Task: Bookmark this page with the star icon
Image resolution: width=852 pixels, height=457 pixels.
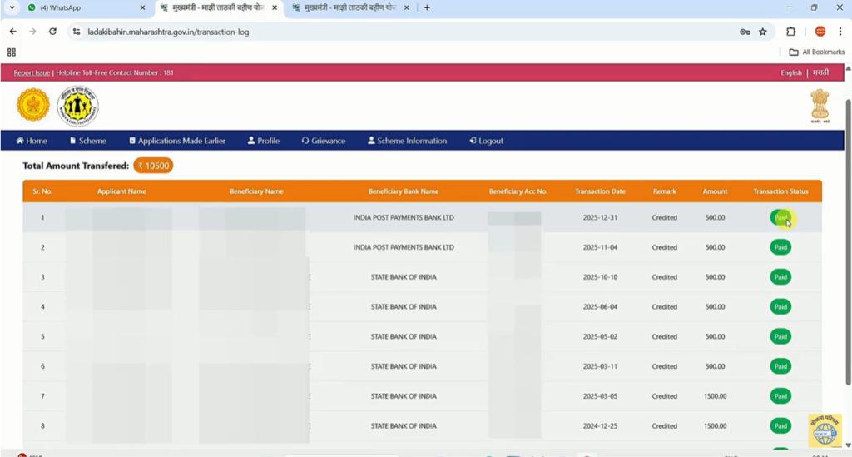Action: 762,32
